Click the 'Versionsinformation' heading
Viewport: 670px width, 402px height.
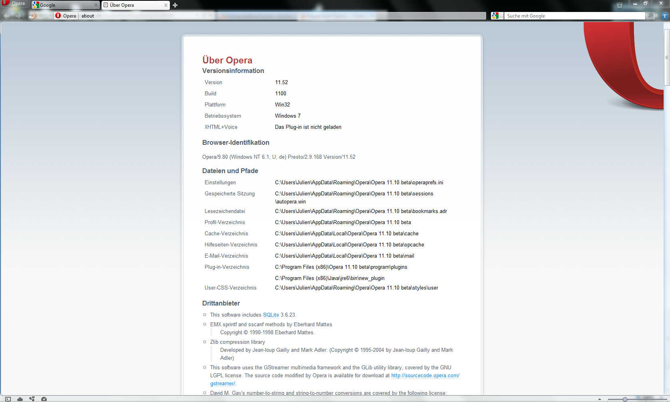(x=233, y=71)
